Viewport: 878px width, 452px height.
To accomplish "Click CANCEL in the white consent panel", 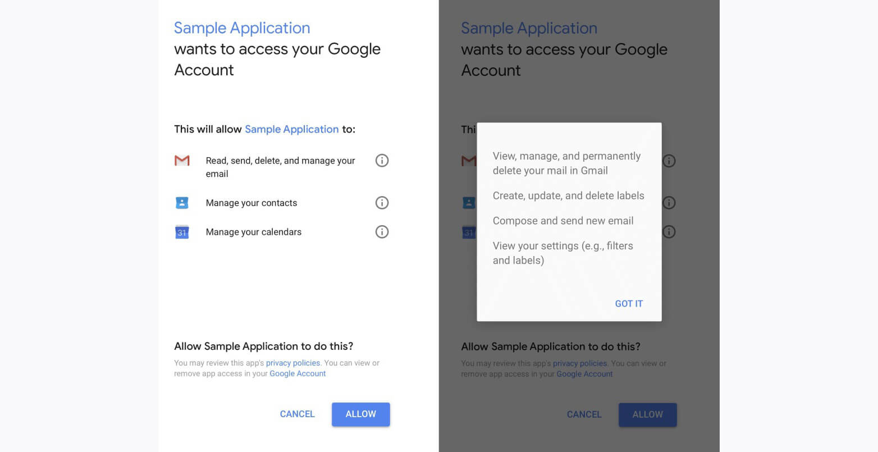I will coord(297,414).
